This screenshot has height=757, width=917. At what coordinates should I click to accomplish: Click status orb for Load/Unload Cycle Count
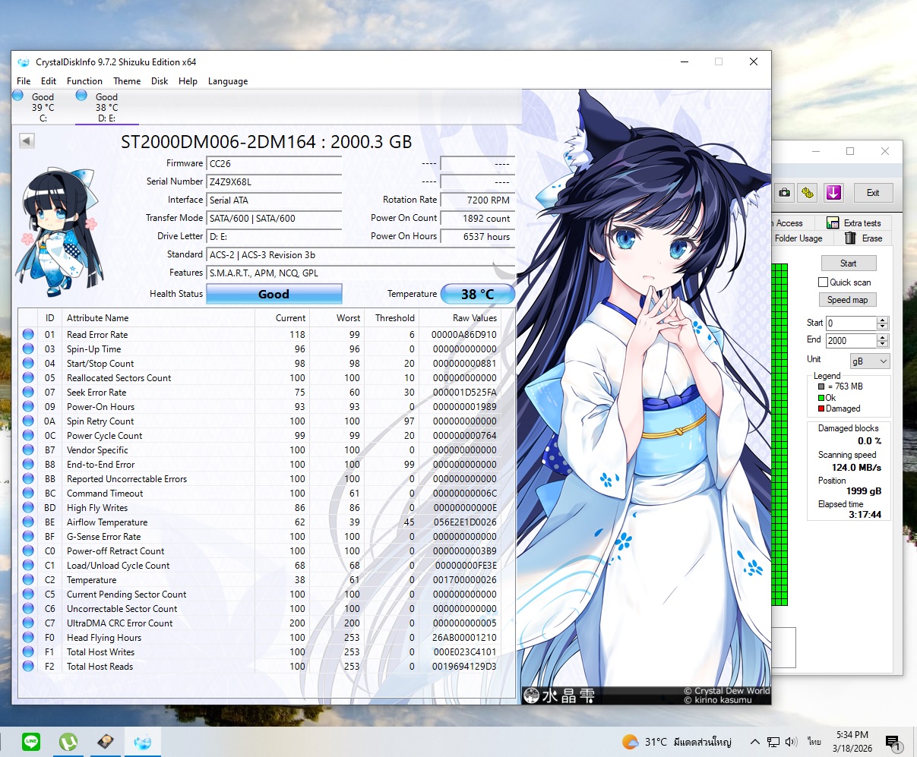28,565
